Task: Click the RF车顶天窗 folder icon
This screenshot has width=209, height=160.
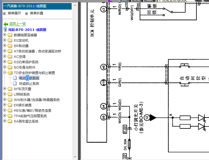Action: point(10,89)
